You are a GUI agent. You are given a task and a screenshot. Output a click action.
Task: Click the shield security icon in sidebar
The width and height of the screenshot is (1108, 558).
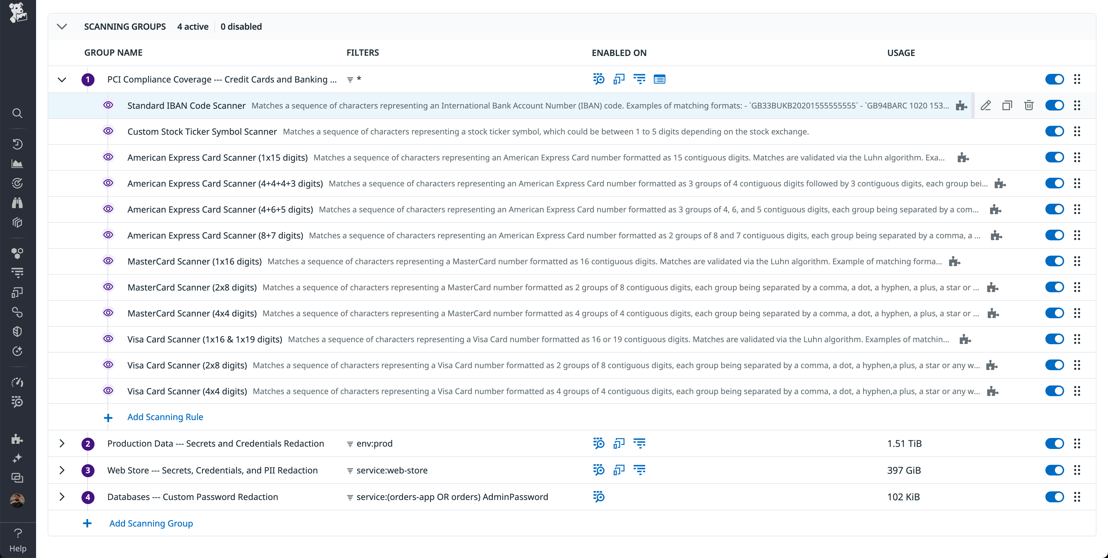[18, 331]
